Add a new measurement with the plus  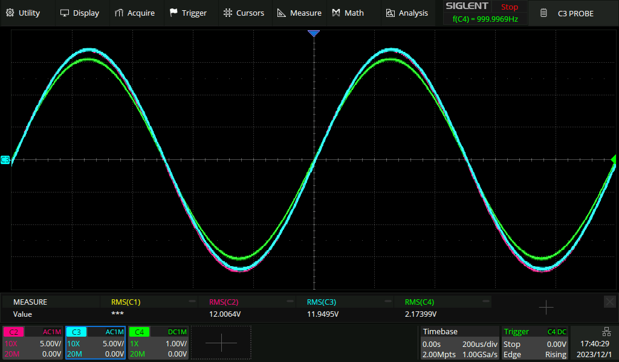(x=546, y=307)
